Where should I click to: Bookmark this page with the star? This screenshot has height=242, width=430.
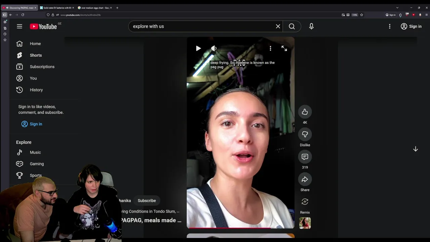(361, 15)
